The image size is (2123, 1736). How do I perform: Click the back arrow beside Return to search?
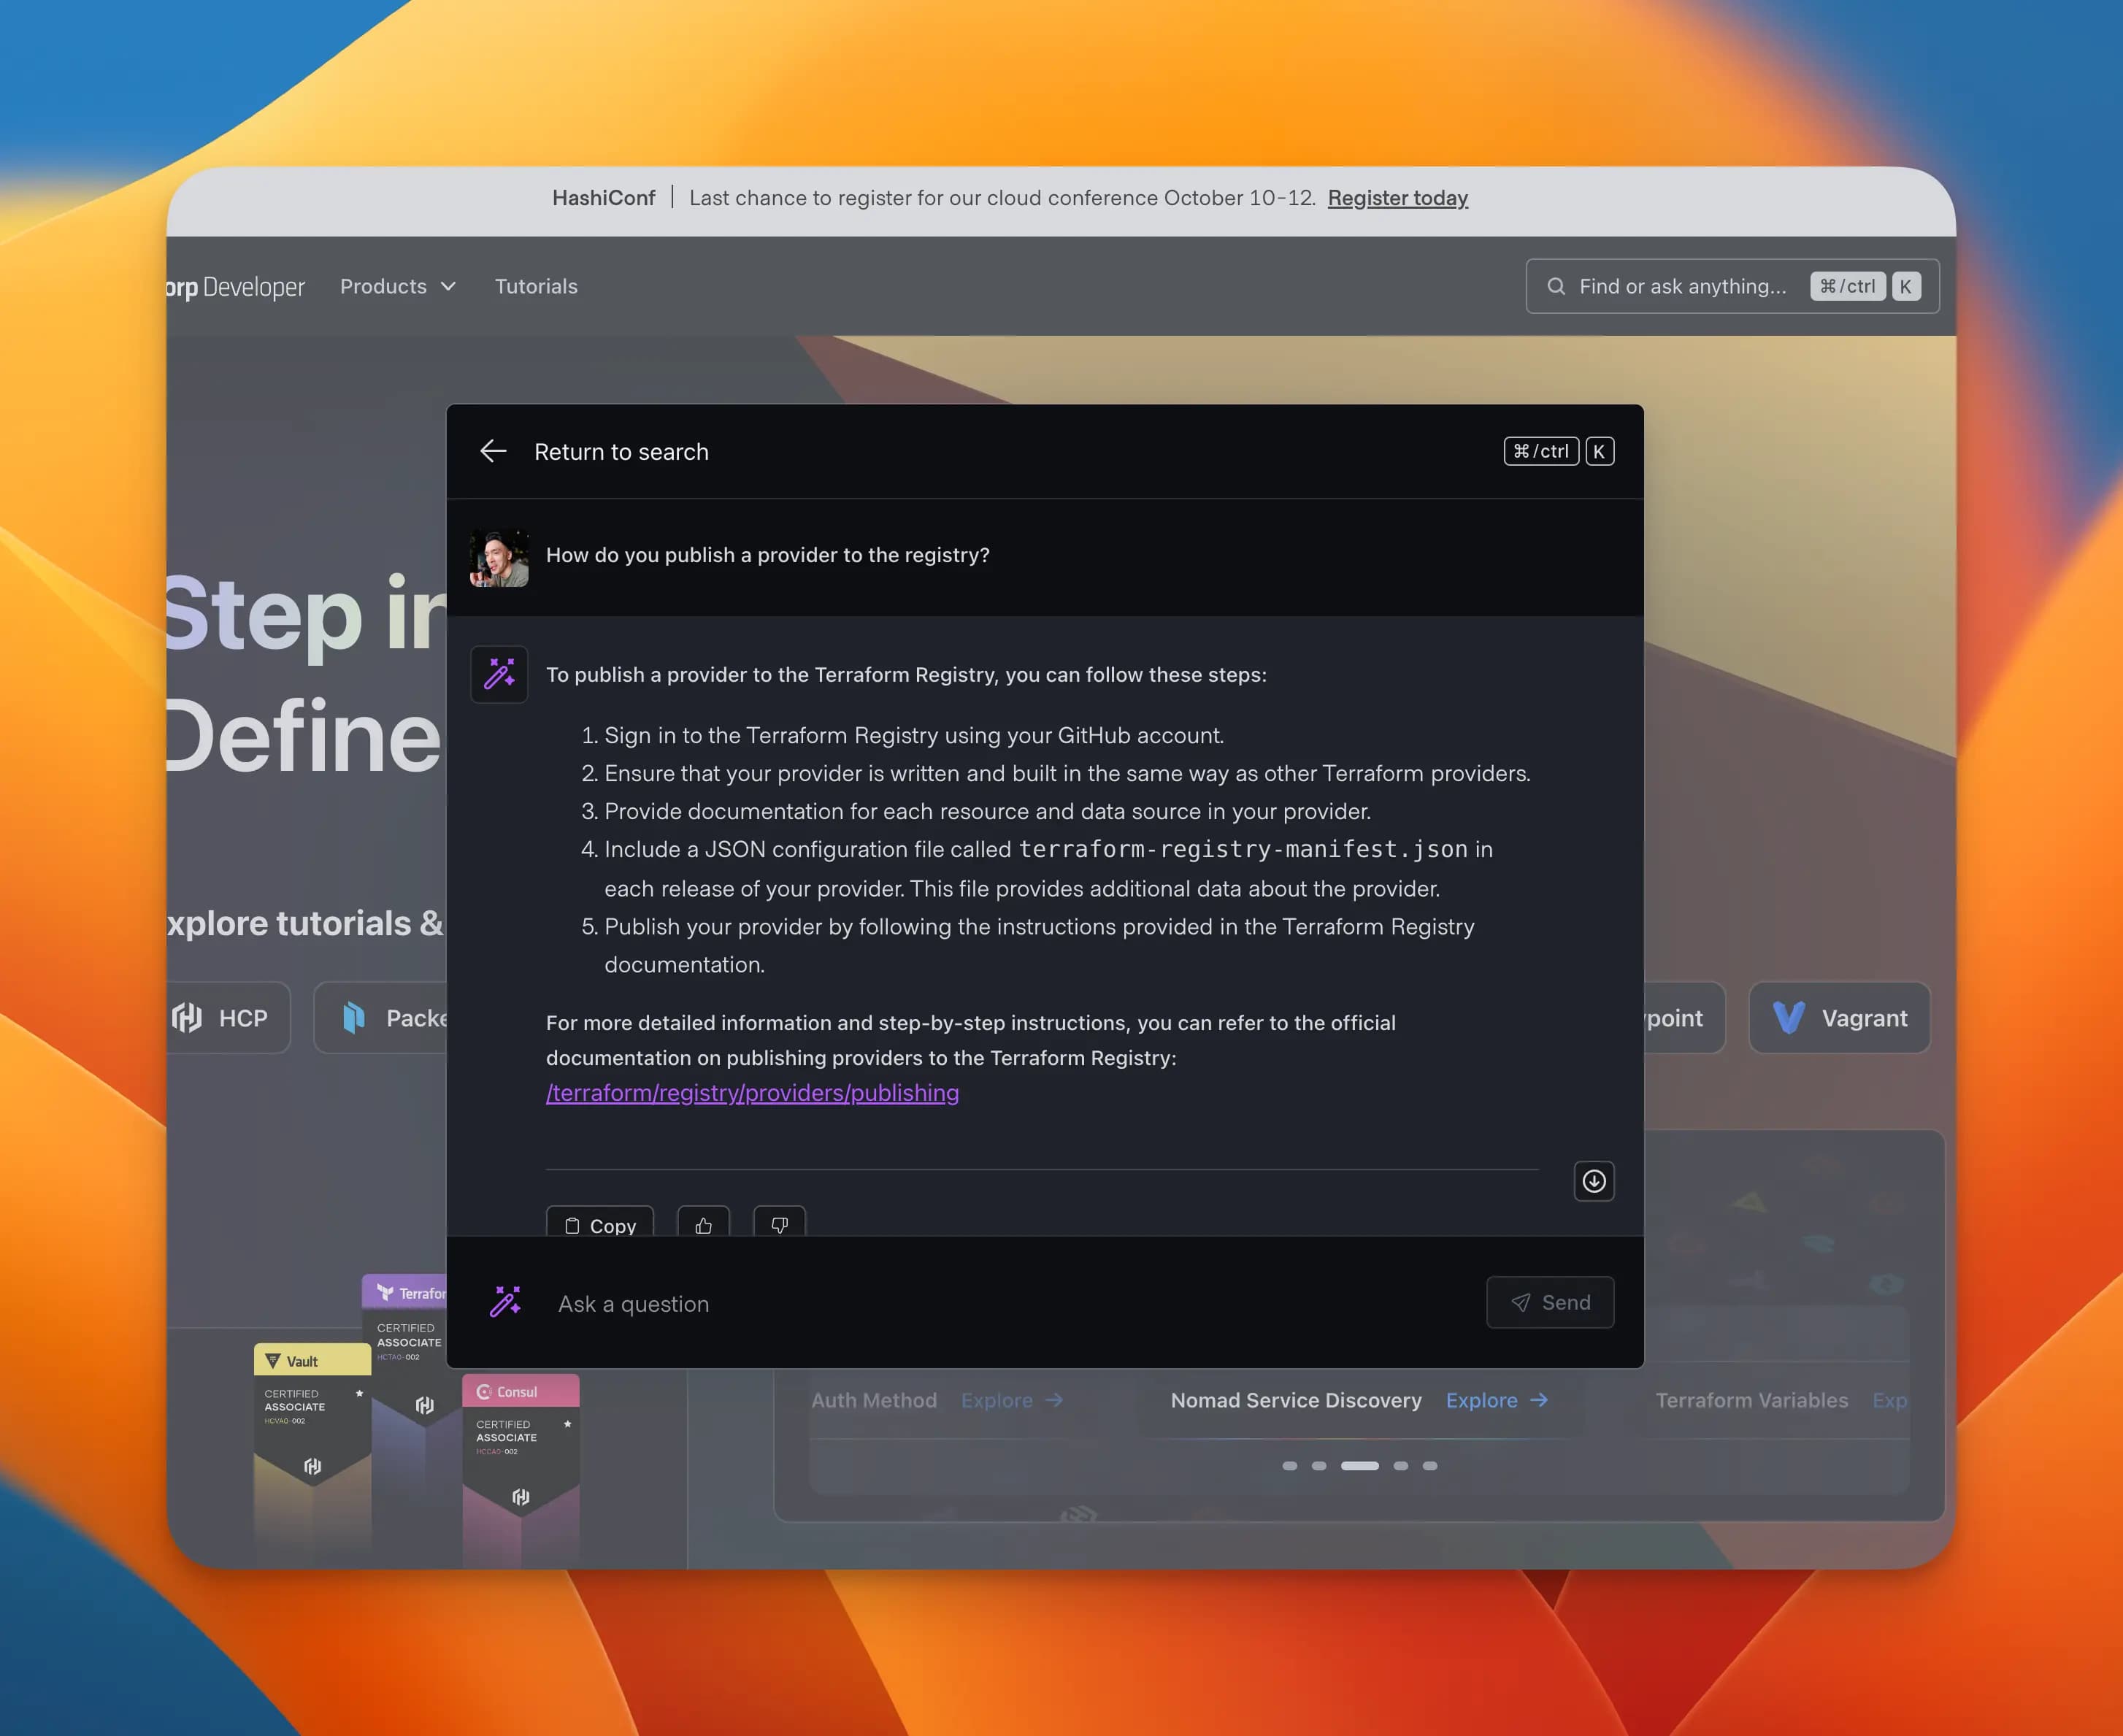click(493, 451)
